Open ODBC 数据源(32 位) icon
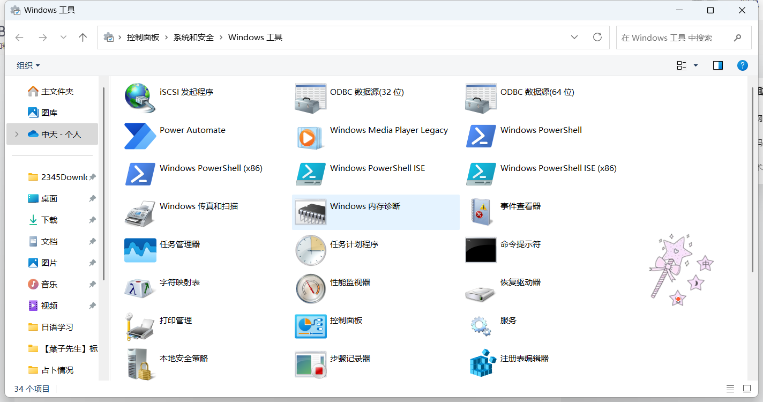This screenshot has width=763, height=402. pyautogui.click(x=311, y=98)
